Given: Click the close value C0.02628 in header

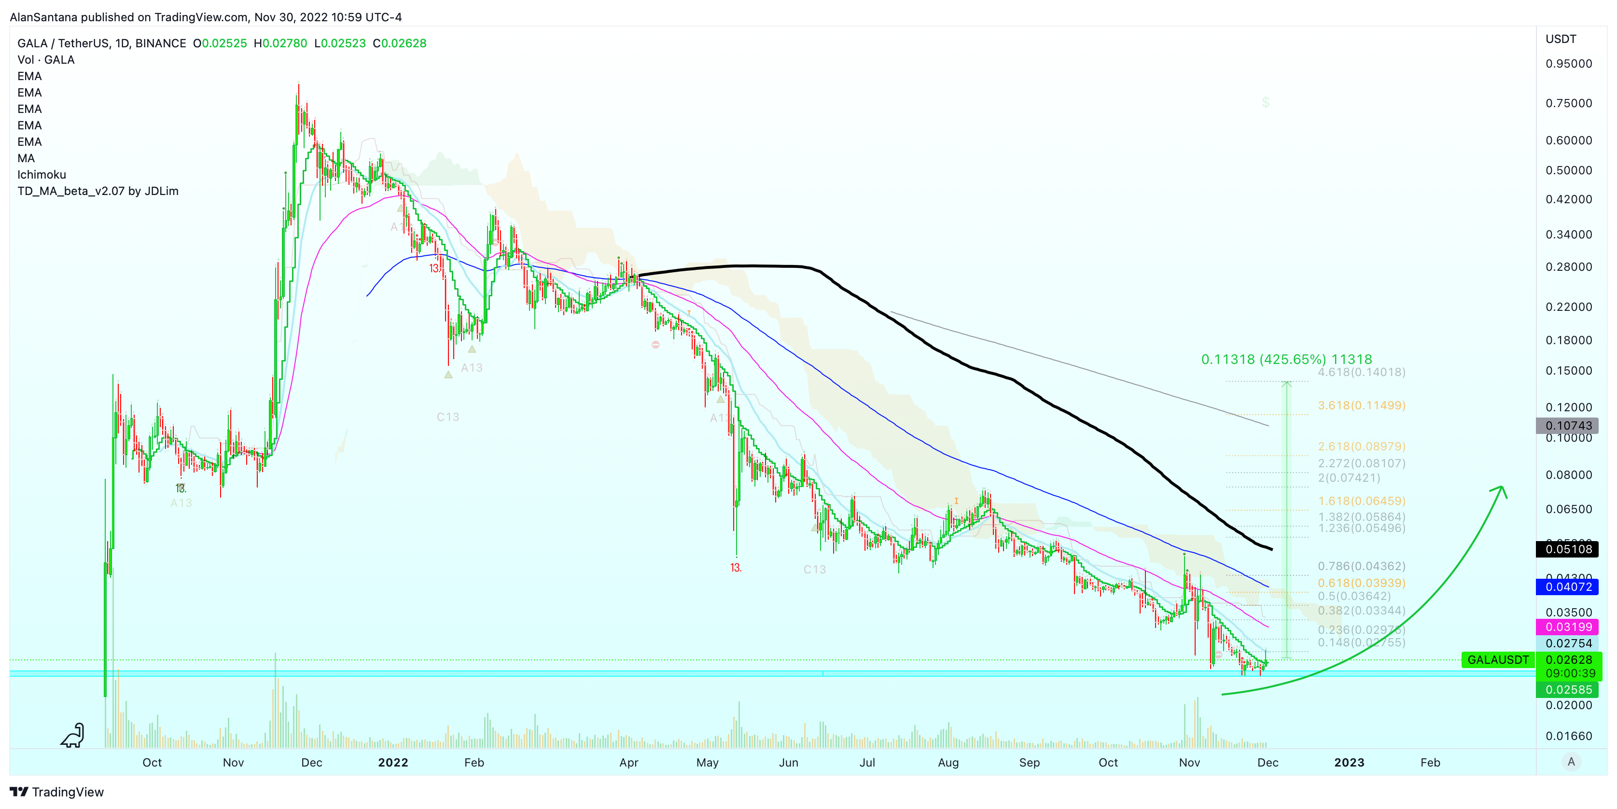Looking at the screenshot, I should (x=399, y=43).
